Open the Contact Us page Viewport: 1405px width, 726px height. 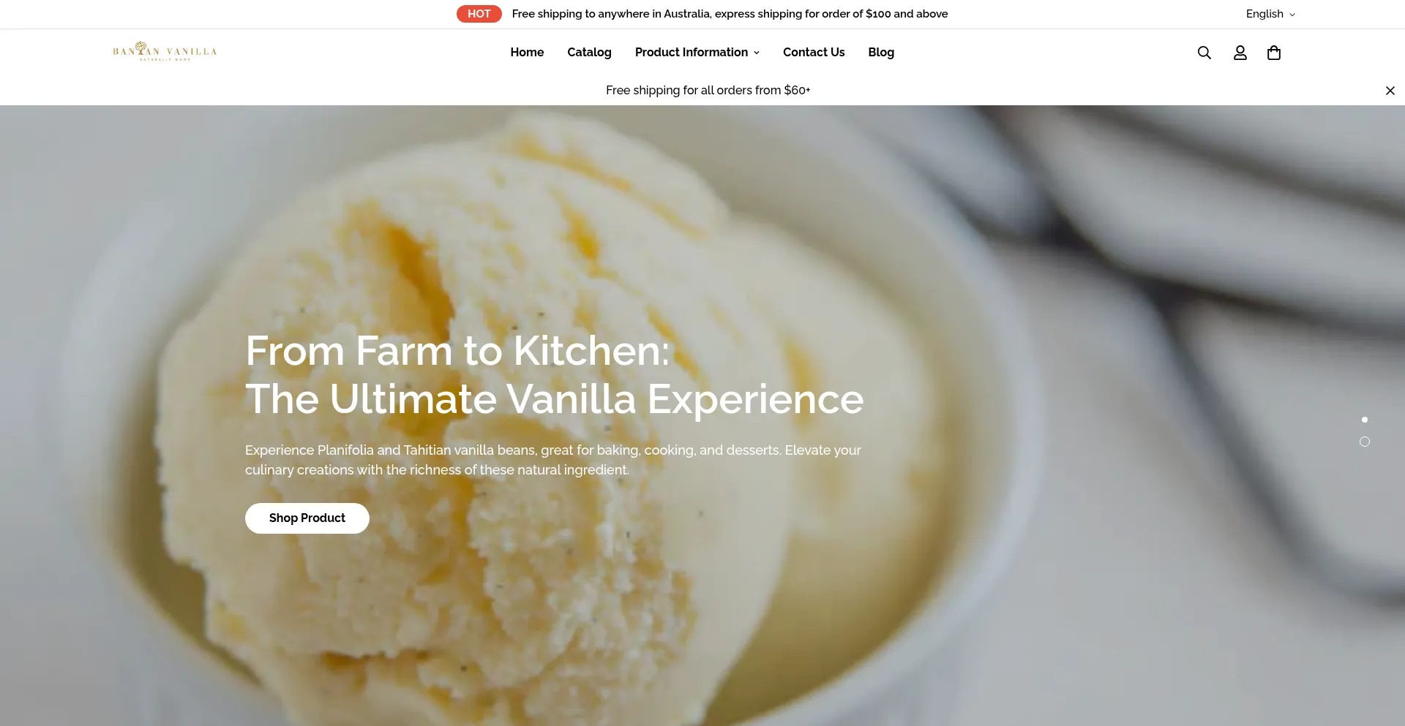tap(814, 52)
